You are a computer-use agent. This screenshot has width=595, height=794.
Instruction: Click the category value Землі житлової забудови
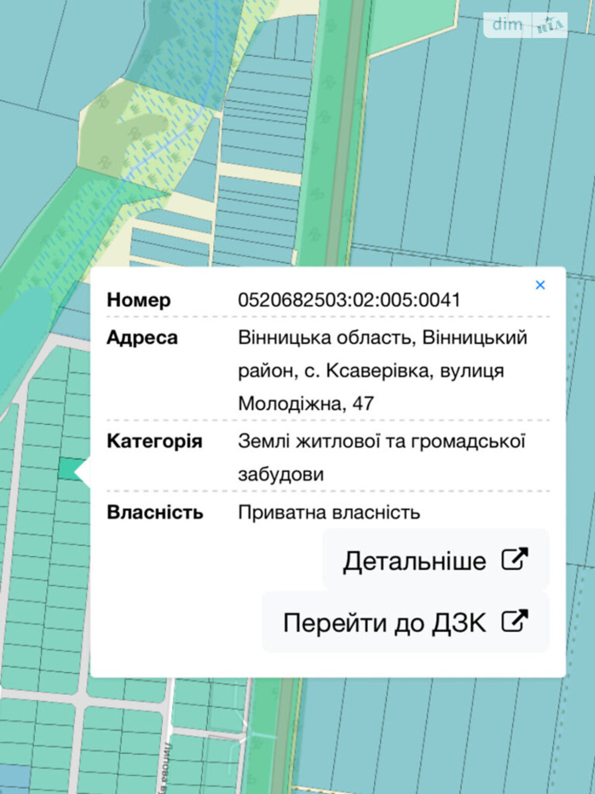click(x=381, y=442)
